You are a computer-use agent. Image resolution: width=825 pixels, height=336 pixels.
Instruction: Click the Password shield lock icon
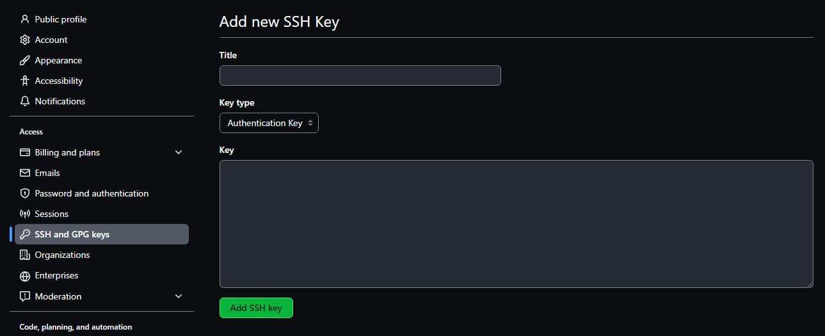[25, 193]
